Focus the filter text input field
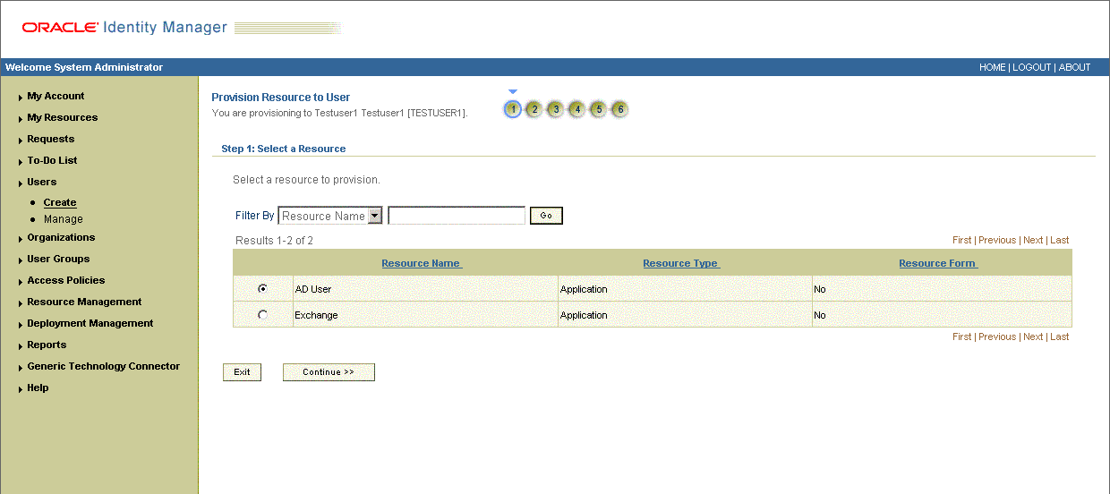Screen dimensions: 1110x494 (x=457, y=216)
